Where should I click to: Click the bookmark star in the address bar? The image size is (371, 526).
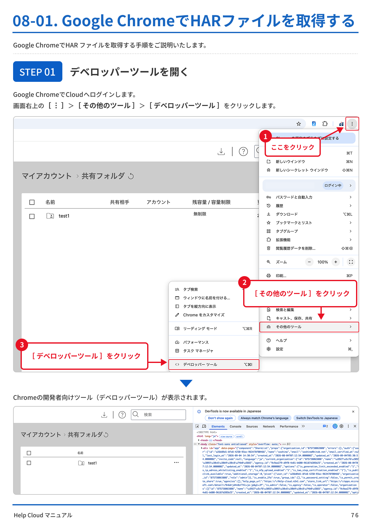(x=299, y=124)
